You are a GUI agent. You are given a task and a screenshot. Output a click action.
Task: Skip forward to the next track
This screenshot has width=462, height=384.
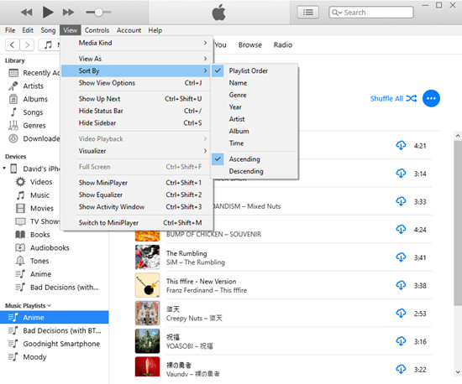[68, 12]
